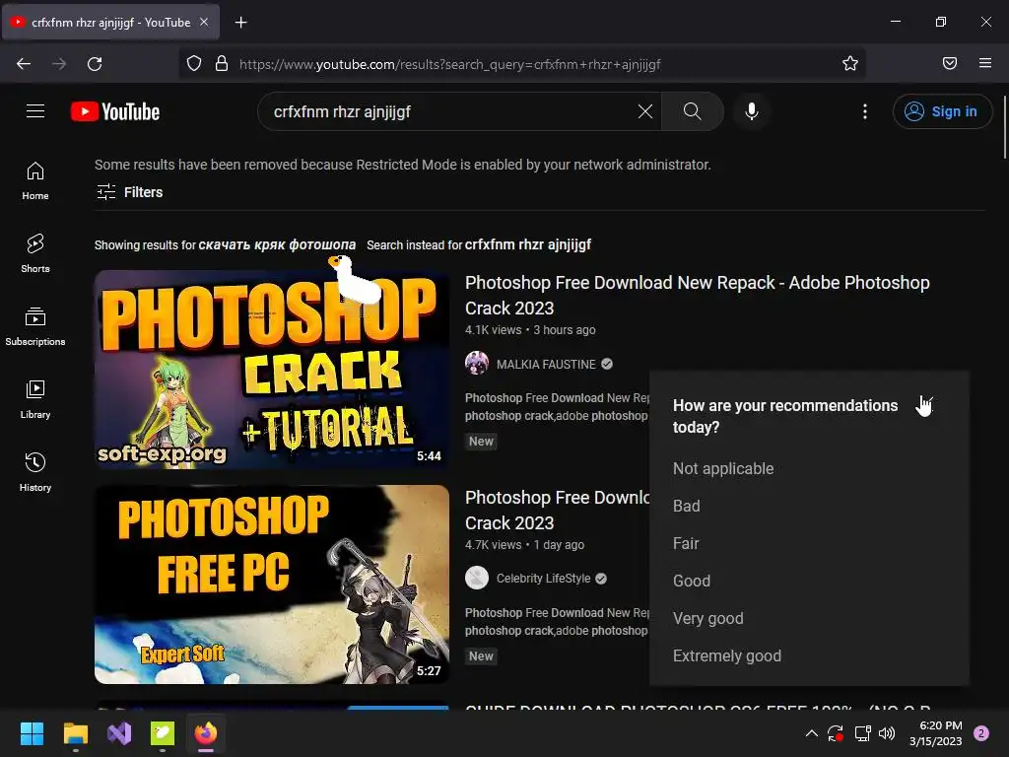This screenshot has width=1009, height=757.
Task: Open Visual Studio from taskbar
Action: [x=119, y=733]
